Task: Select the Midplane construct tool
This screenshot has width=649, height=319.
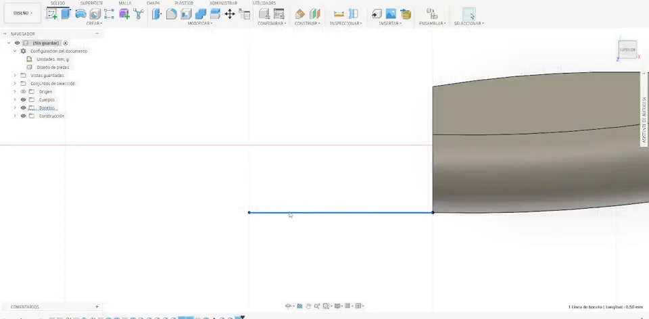Action: coord(315,14)
